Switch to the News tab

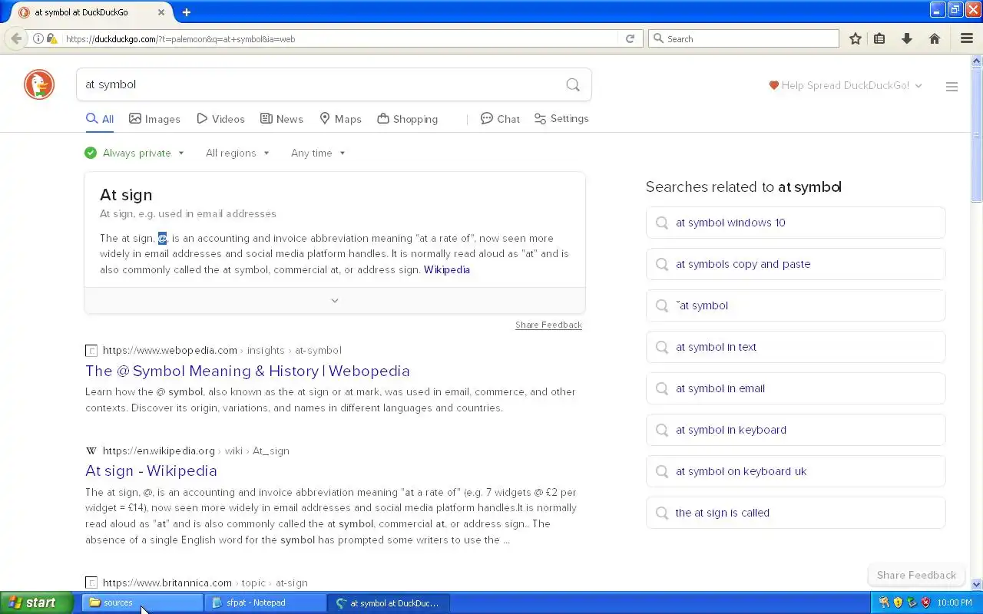tap(281, 119)
